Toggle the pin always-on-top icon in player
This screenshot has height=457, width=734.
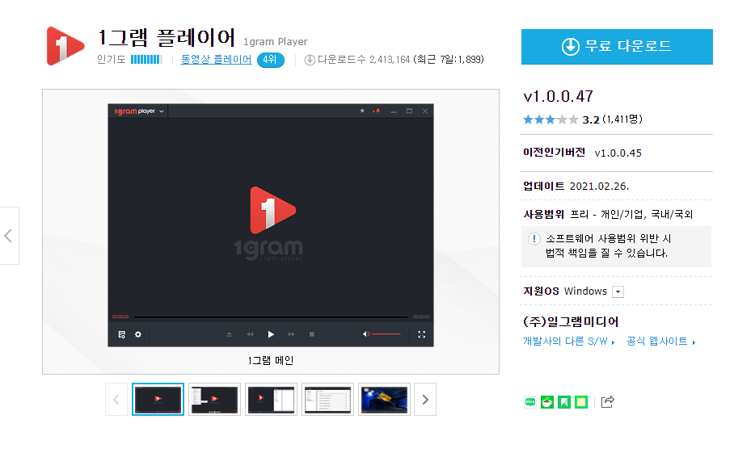[x=377, y=111]
